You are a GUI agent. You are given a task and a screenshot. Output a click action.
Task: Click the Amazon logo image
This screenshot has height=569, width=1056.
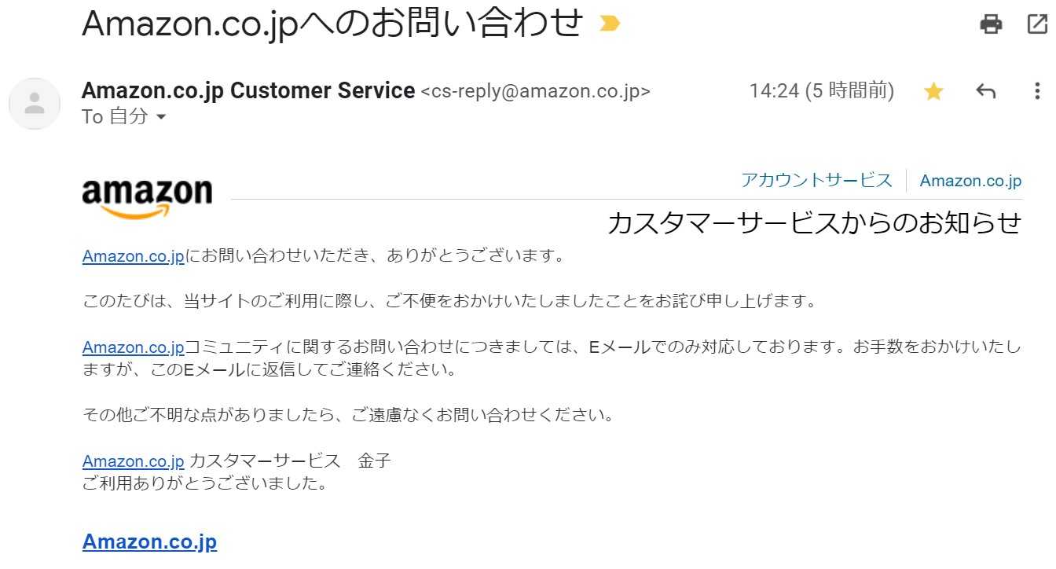(147, 196)
